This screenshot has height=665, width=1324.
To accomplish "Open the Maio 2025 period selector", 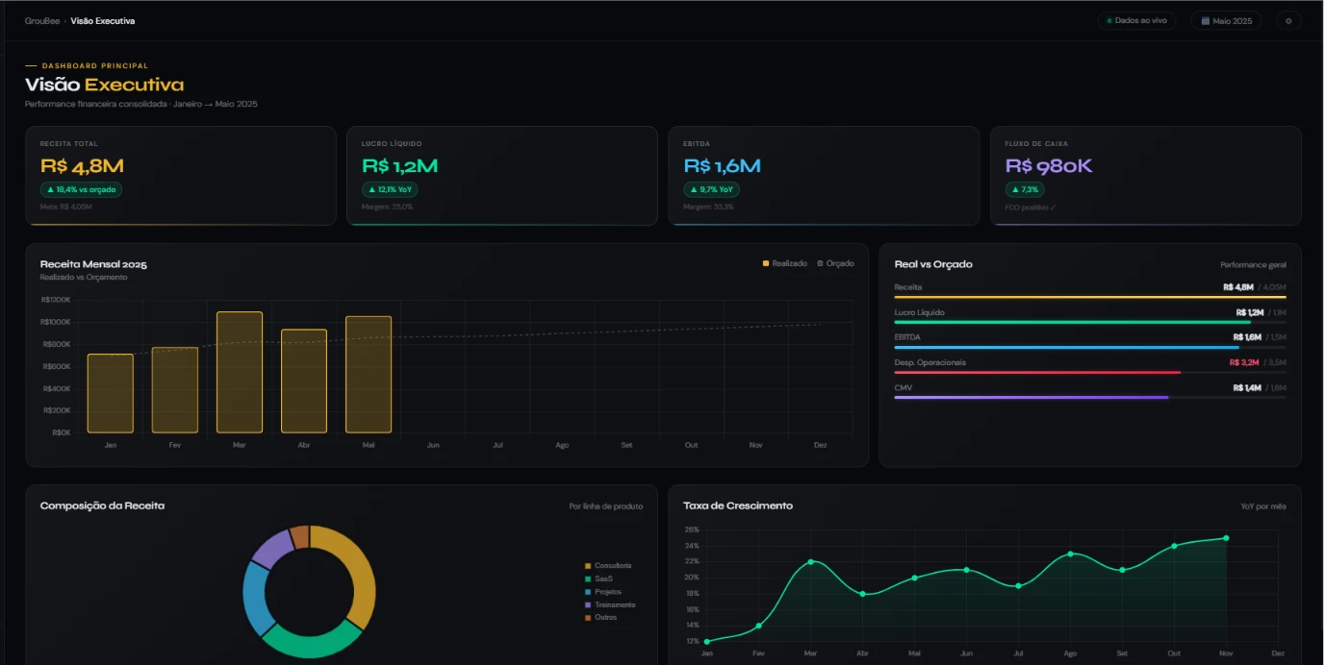I will click(x=1226, y=20).
